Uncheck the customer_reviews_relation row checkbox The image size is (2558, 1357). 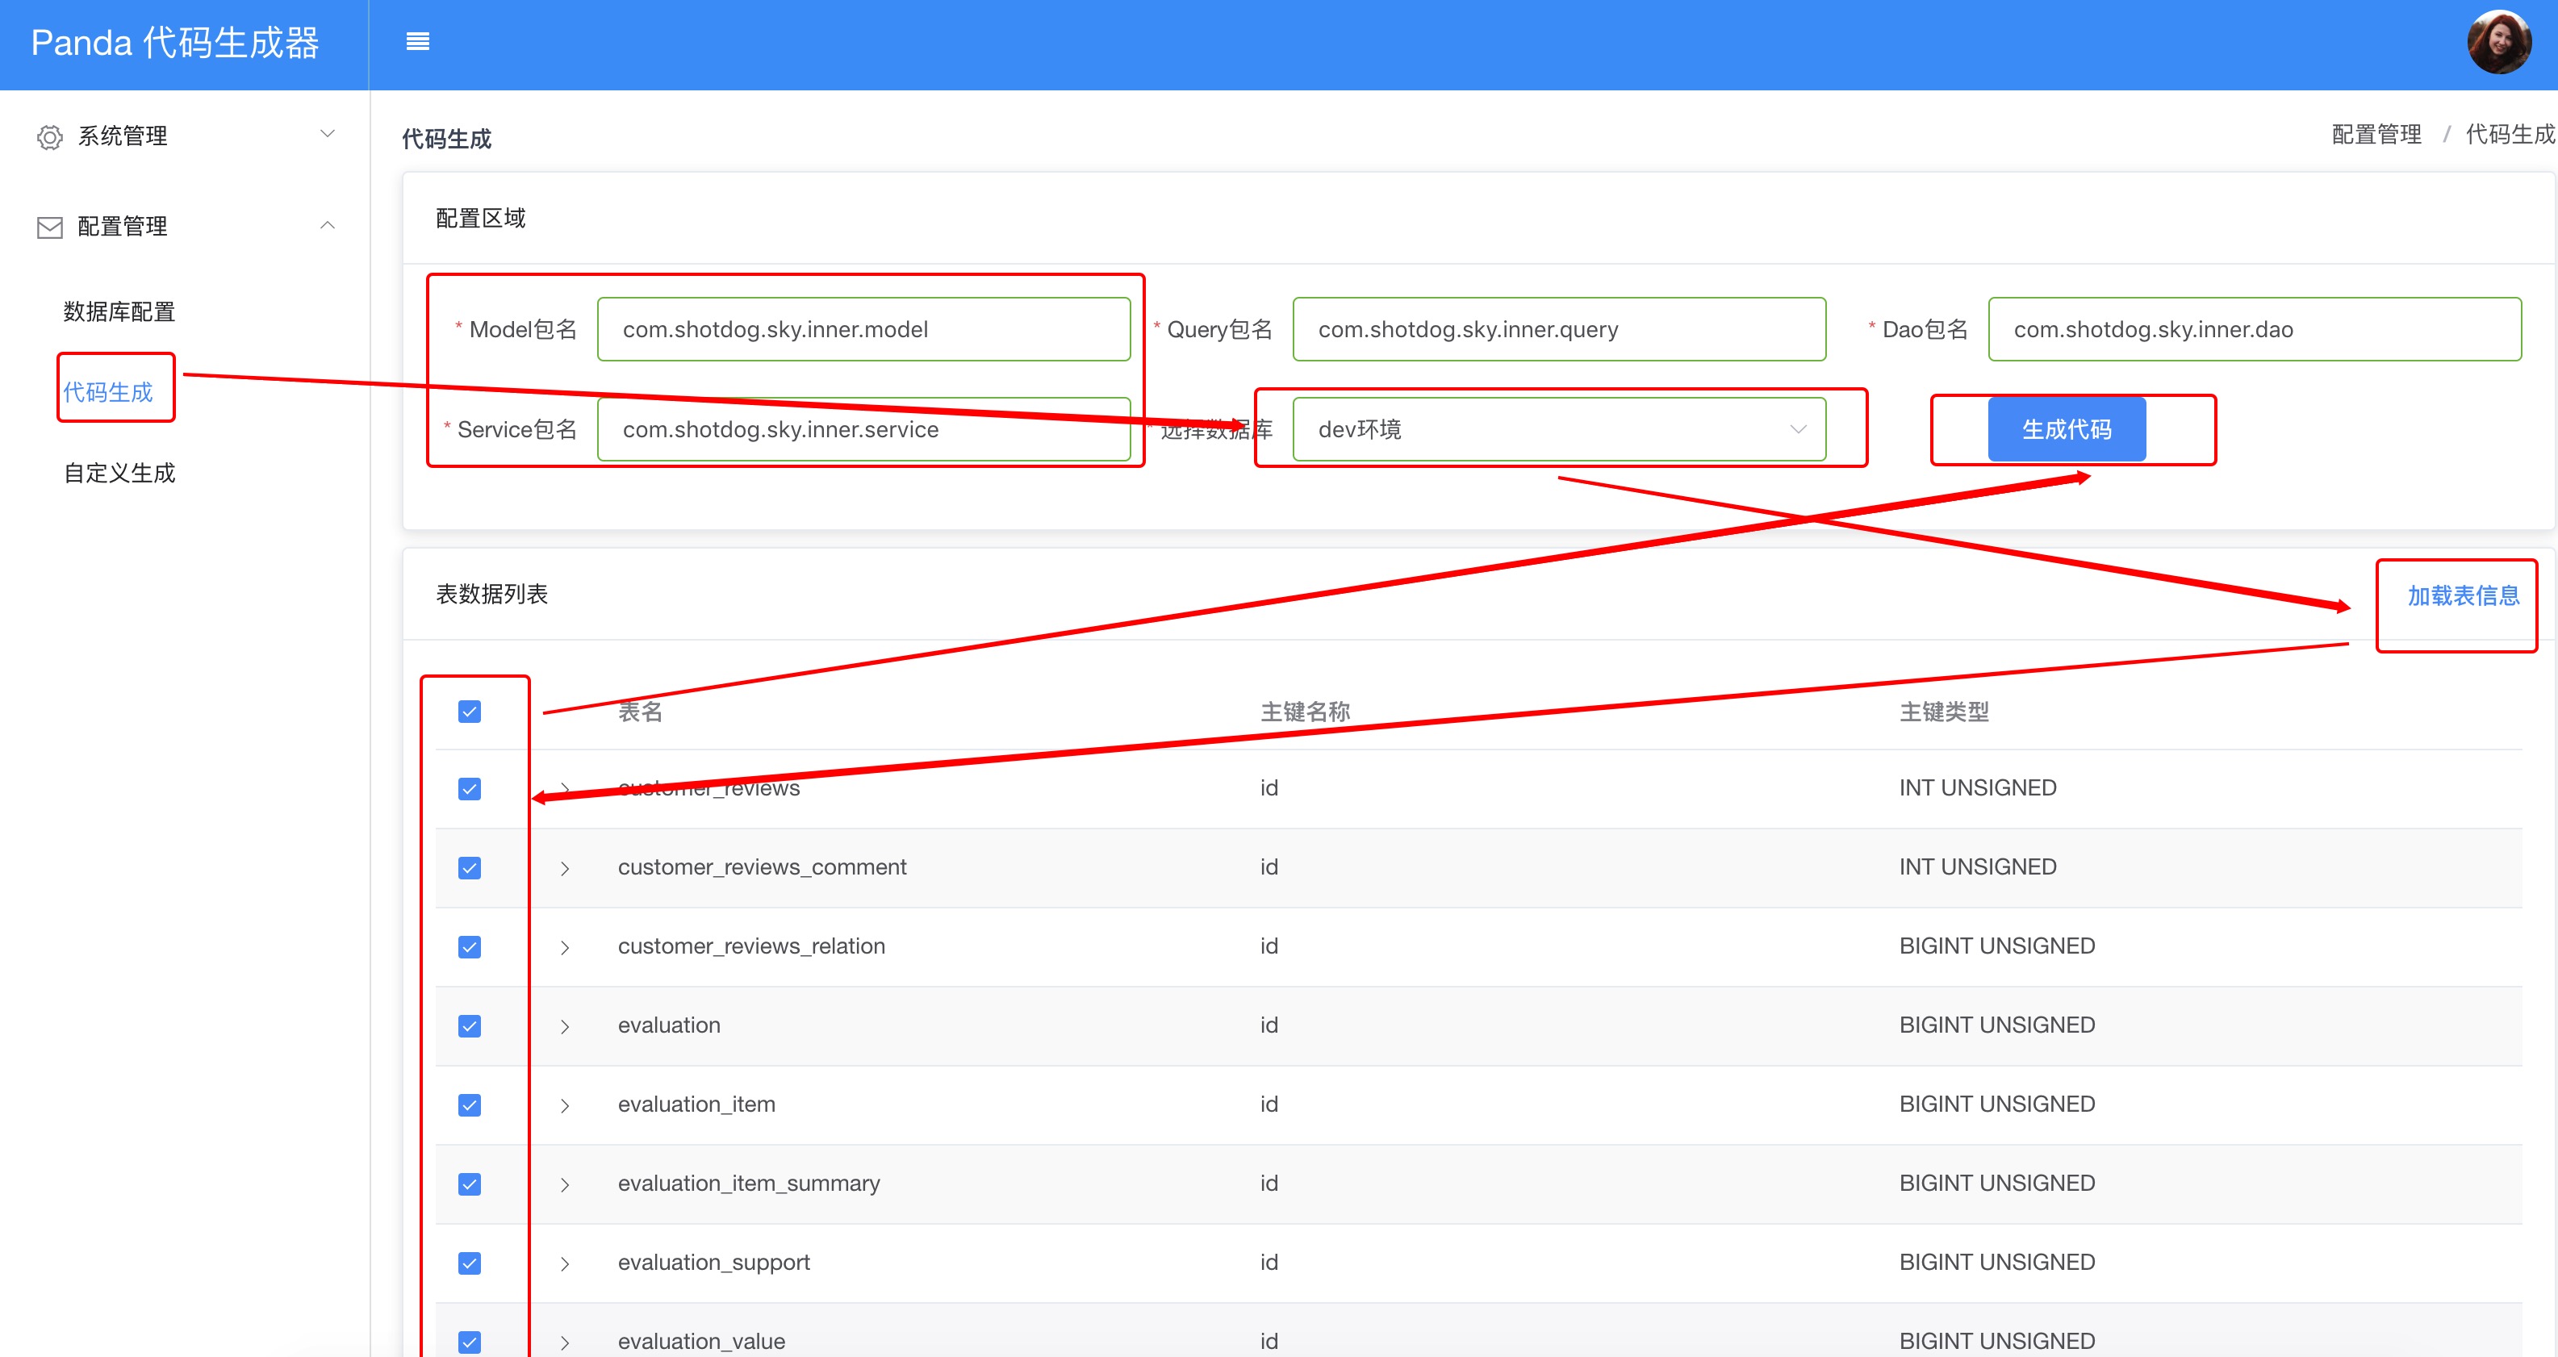click(x=470, y=947)
